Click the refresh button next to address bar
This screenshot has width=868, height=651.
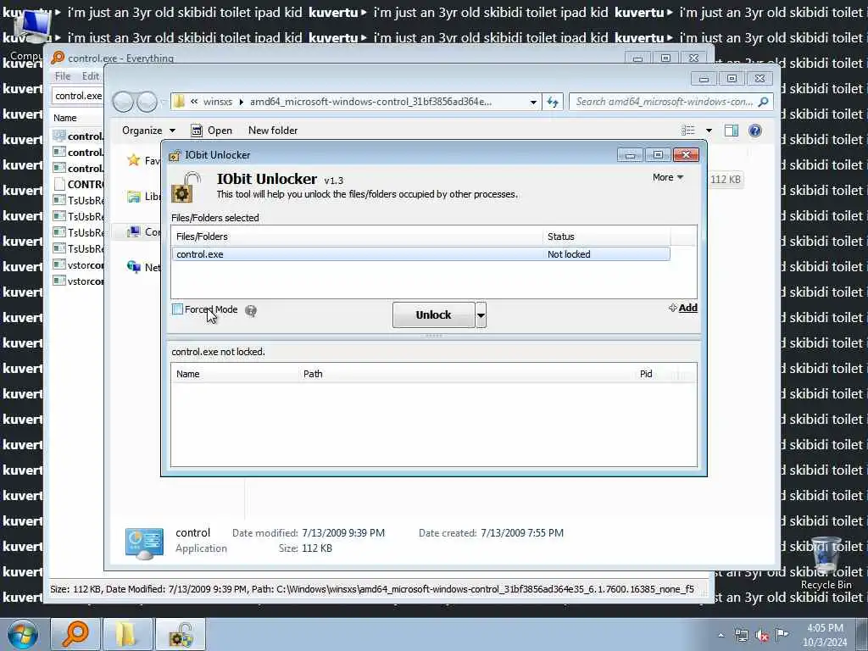(553, 102)
